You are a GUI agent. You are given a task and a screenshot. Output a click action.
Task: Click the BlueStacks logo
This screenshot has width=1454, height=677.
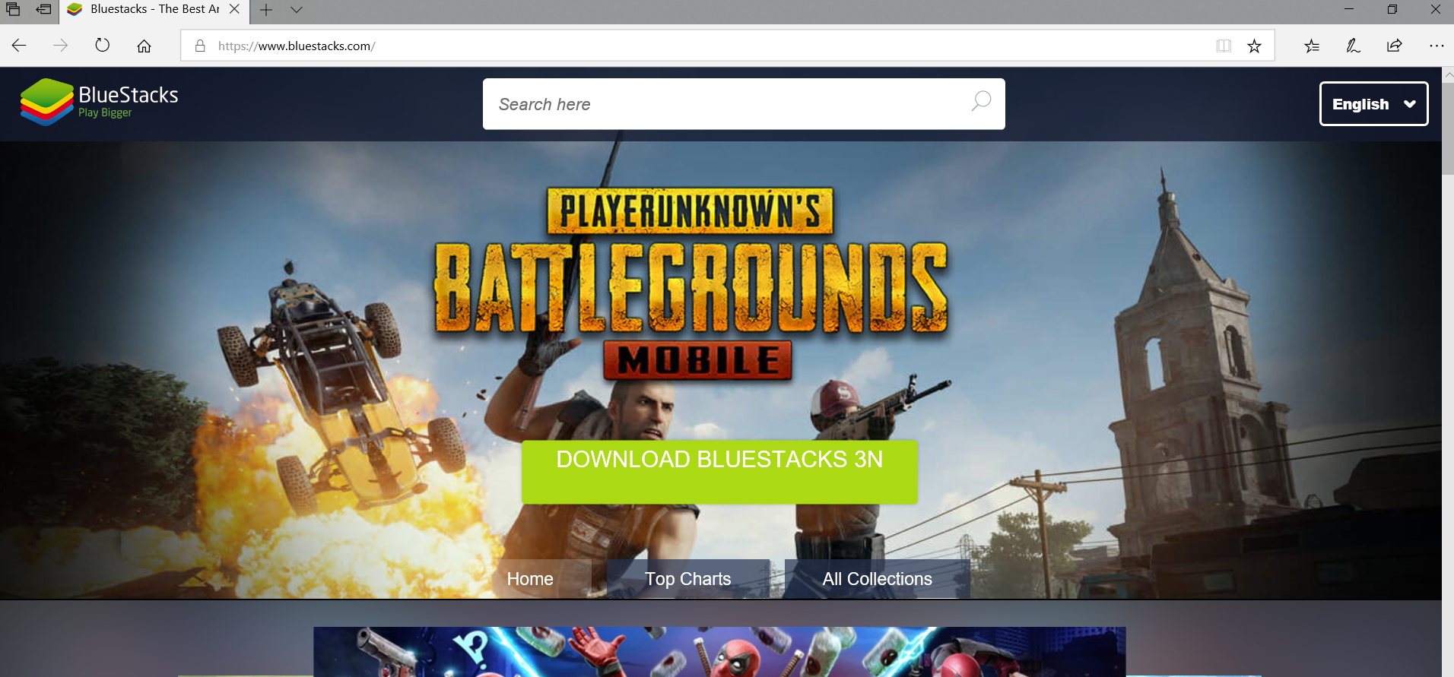[x=100, y=102]
